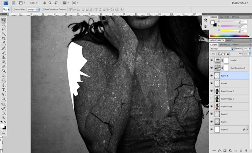Select the Type tool
This screenshot has height=153, width=252.
click(3, 90)
